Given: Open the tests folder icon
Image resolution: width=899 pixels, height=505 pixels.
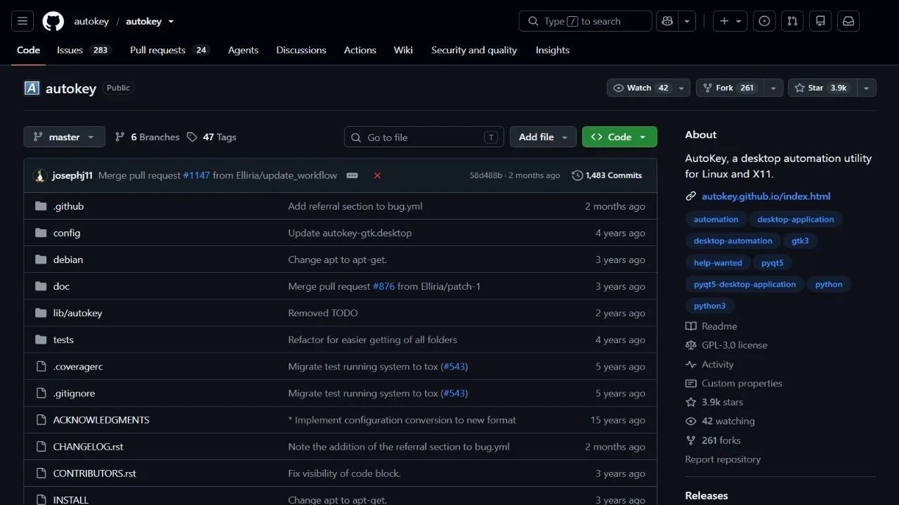Looking at the screenshot, I should pyautogui.click(x=41, y=339).
